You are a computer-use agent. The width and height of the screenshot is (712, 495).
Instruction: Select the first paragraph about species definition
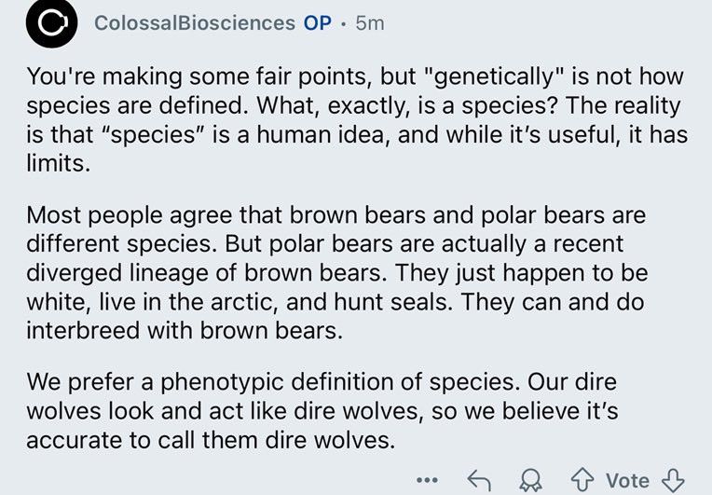[357, 119]
